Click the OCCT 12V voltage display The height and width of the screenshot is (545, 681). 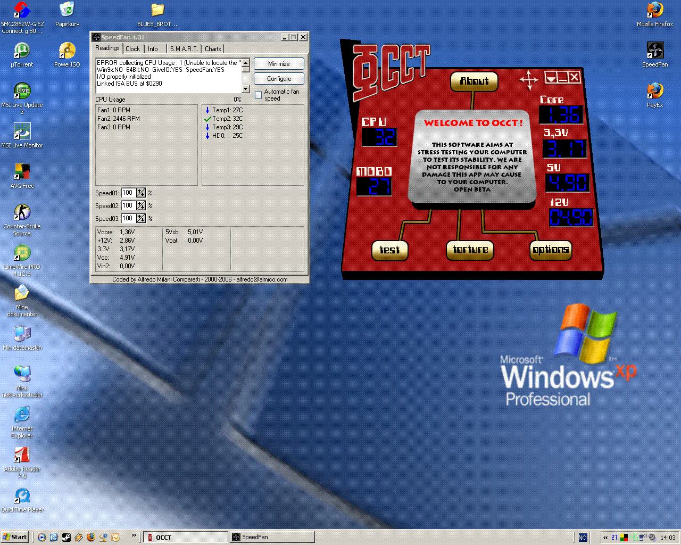coord(571,217)
